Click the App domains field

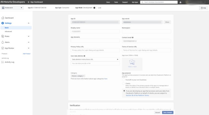tap(95, 41)
